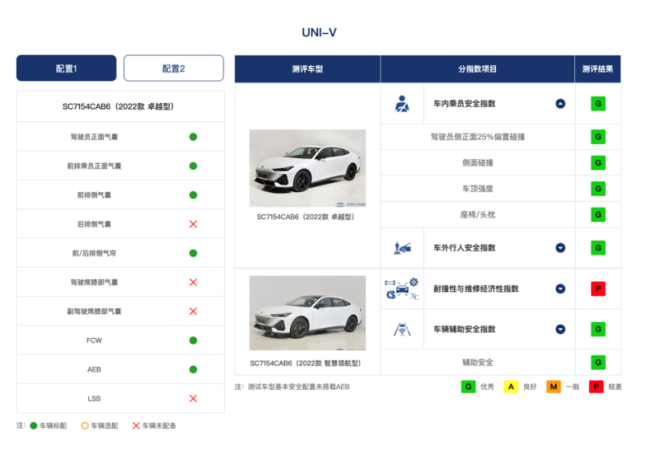Click the 驾驶员正面气囊 label
Screen dimensions: 650x450
click(x=94, y=137)
